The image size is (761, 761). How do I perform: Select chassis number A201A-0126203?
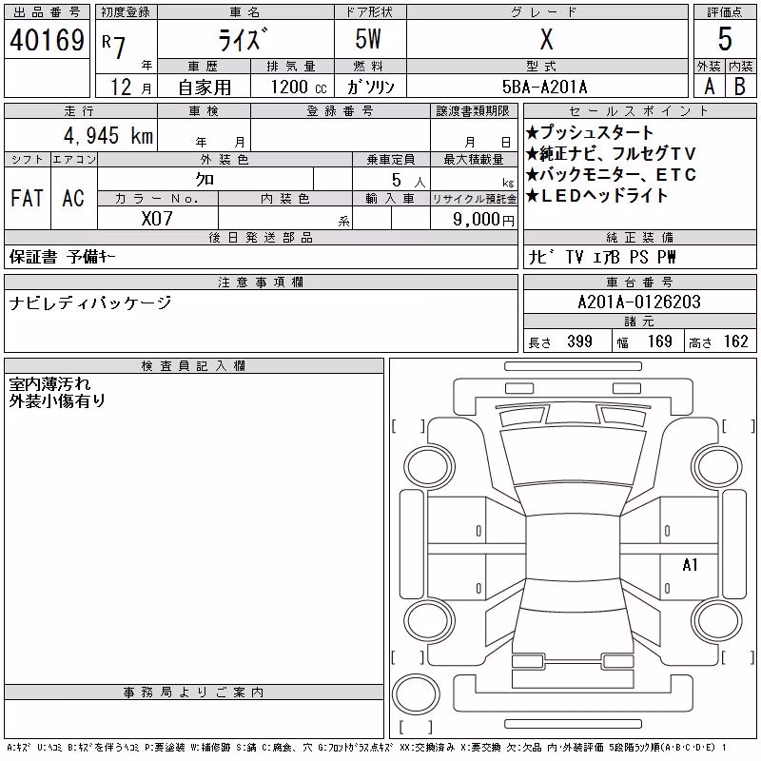coord(639,302)
